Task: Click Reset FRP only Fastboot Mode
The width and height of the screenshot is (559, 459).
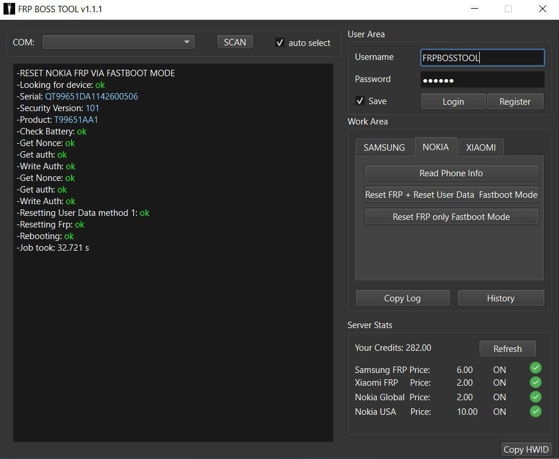Action: (451, 216)
